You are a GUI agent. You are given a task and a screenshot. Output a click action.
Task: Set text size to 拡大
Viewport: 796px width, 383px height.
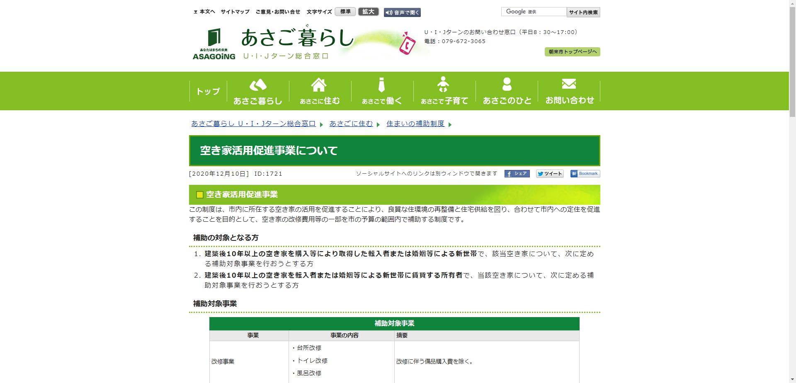pos(368,12)
